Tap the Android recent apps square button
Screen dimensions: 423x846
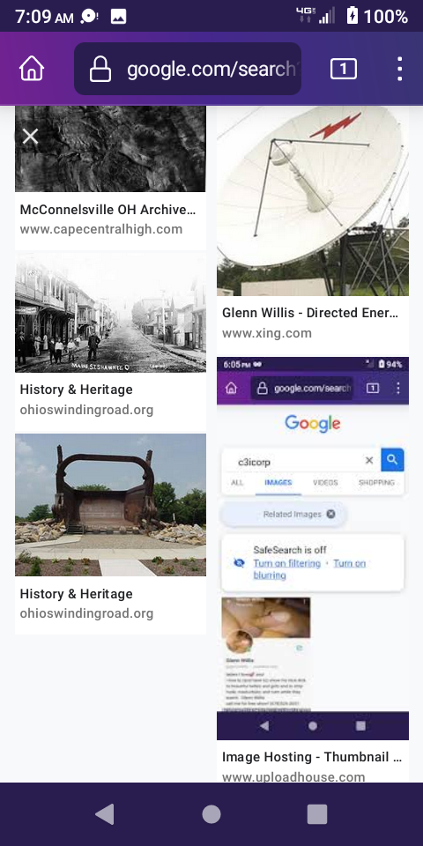click(317, 814)
